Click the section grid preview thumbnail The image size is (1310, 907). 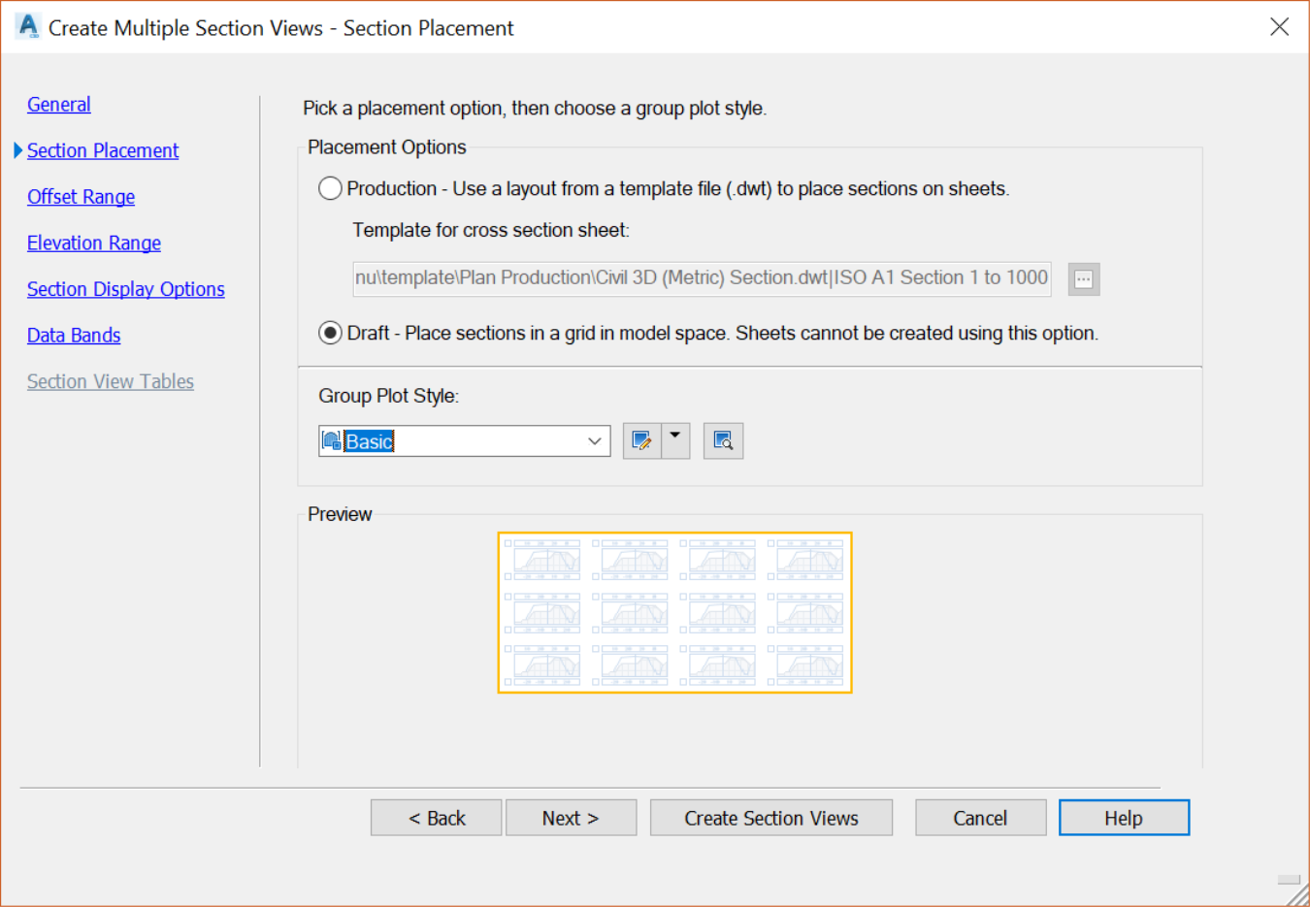point(674,612)
